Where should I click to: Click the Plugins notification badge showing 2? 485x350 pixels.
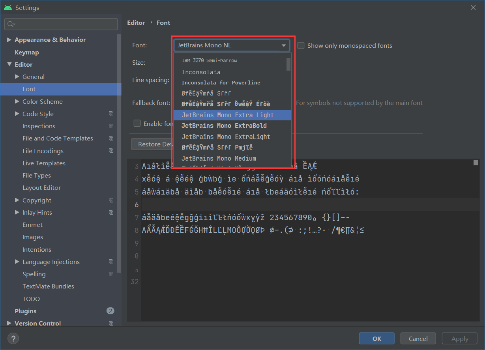pyautogui.click(x=110, y=311)
